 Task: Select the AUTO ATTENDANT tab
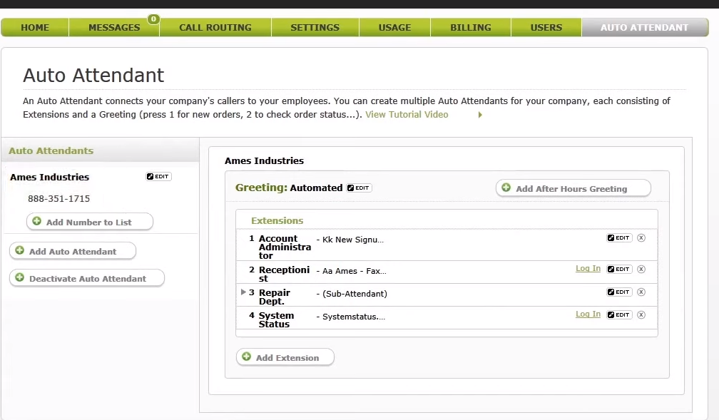coord(645,28)
